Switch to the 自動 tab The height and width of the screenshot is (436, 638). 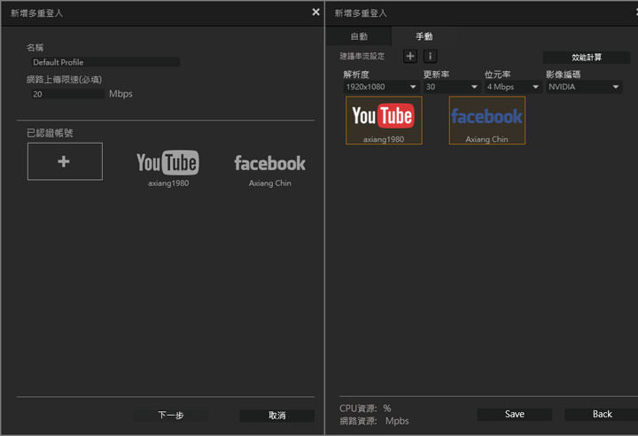tap(359, 36)
